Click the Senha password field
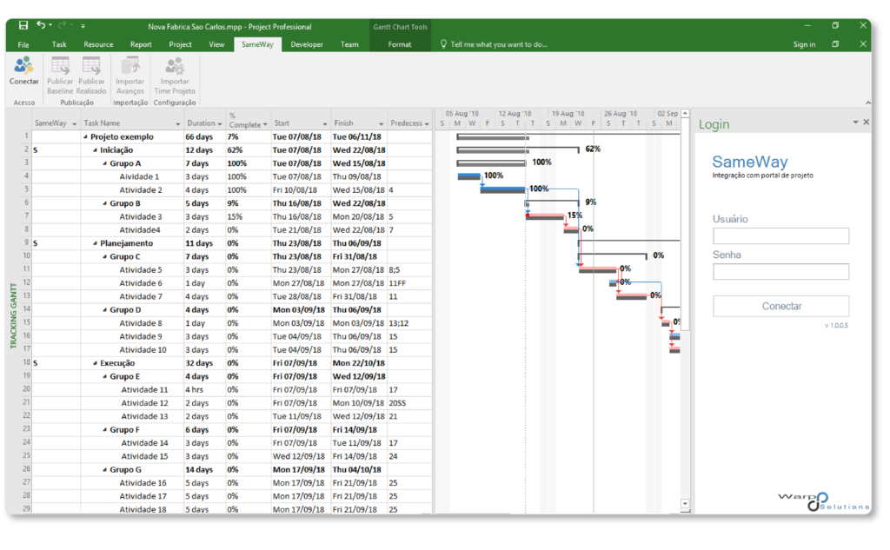 tap(780, 272)
